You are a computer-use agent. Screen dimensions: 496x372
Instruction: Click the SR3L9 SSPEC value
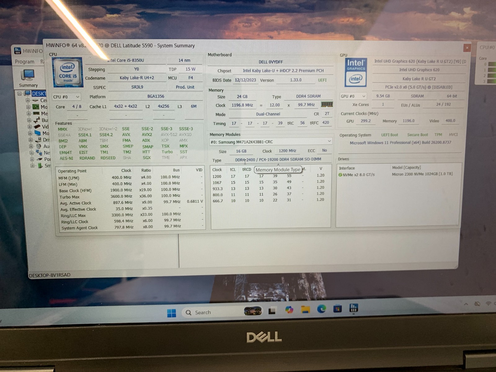[x=137, y=87]
